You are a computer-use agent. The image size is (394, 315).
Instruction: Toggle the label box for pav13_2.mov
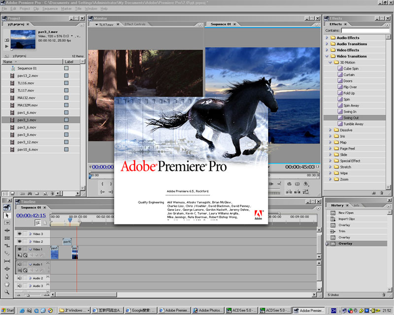pyautogui.click(x=66, y=75)
